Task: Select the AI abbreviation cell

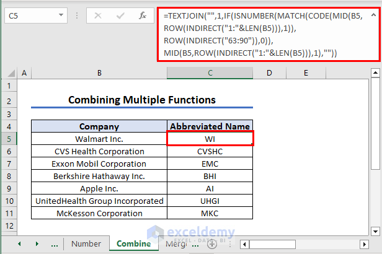Action: [x=210, y=188]
